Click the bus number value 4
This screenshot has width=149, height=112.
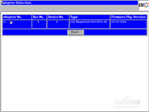pyautogui.click(x=38, y=22)
